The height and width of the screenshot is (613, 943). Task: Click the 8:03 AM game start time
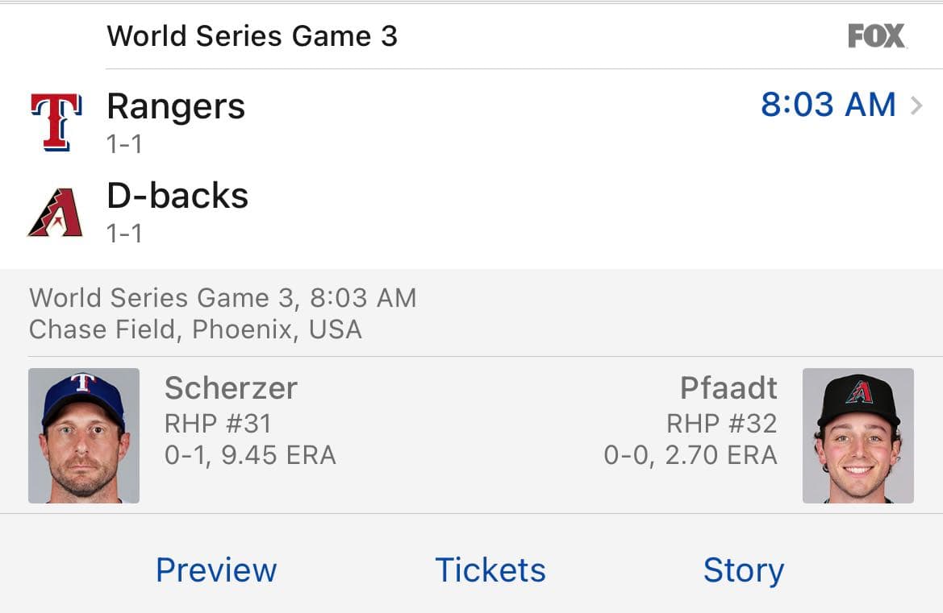[x=828, y=106]
